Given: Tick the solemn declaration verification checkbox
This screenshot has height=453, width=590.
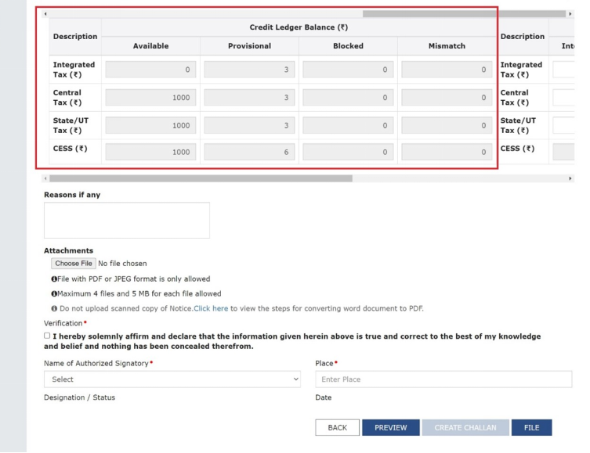Looking at the screenshot, I should click(x=47, y=336).
